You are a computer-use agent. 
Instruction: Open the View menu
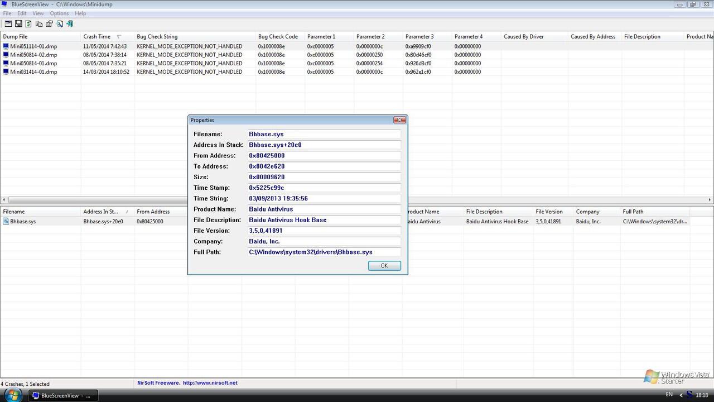38,13
